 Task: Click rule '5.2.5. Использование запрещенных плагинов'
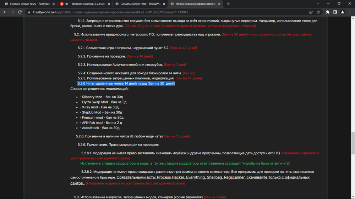[x=126, y=78]
